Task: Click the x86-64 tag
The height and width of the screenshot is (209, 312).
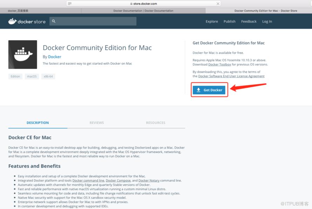Action: (48, 76)
